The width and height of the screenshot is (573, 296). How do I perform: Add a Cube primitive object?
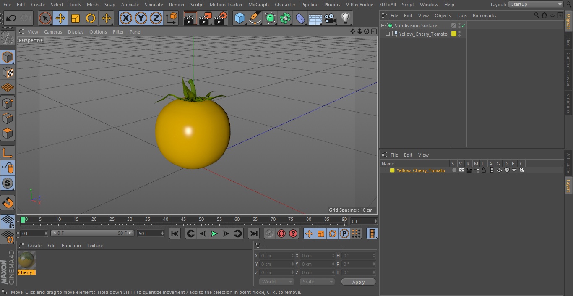tap(240, 18)
